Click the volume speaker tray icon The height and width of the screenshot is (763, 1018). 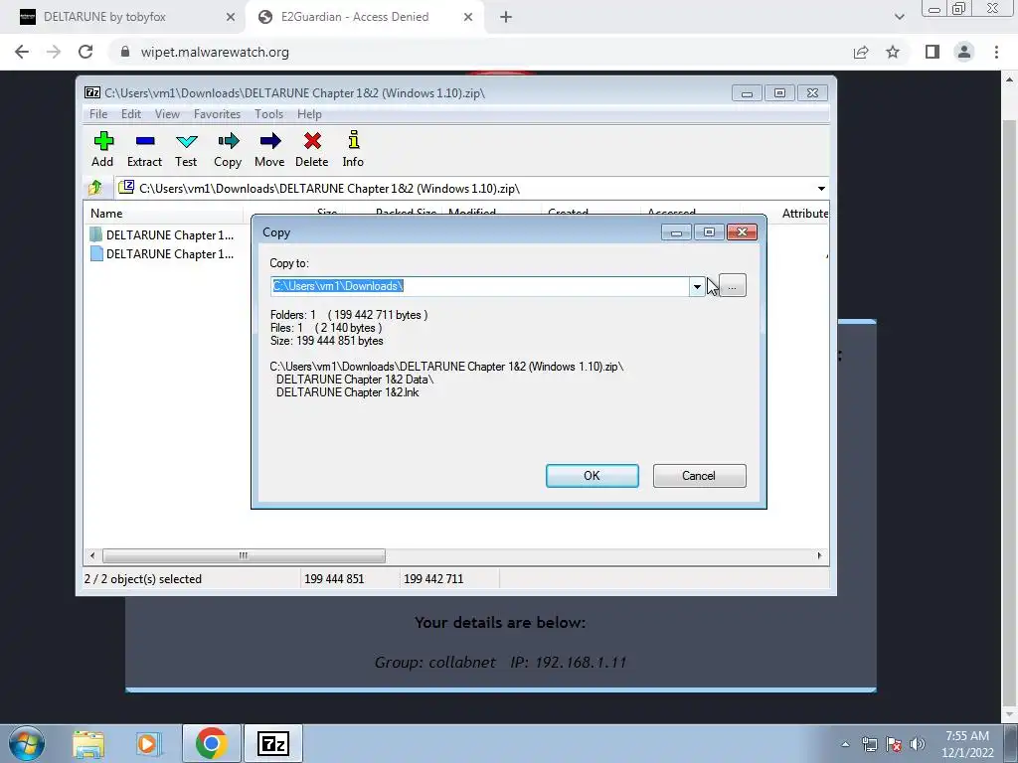917,744
